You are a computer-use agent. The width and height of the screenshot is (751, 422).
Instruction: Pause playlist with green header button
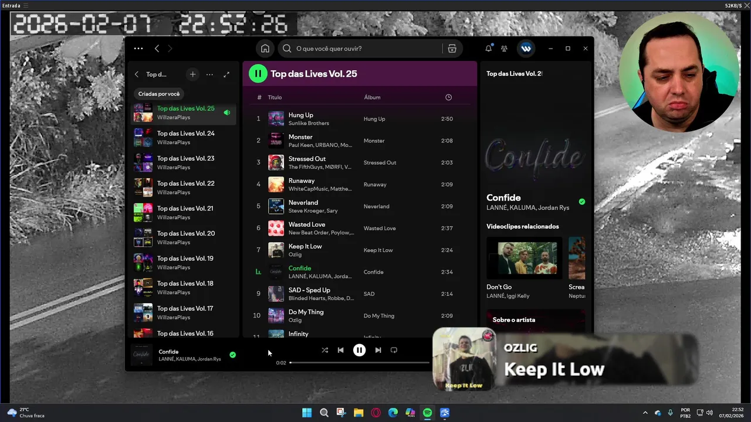click(258, 73)
